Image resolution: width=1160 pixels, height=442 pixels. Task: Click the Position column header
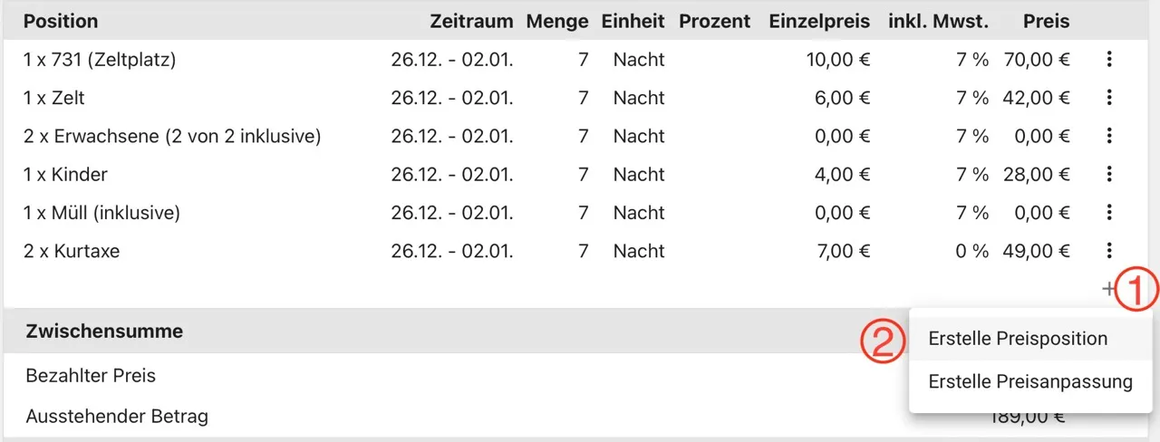click(x=61, y=21)
